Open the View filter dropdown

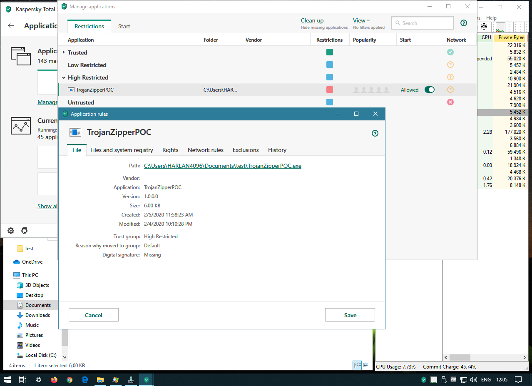(361, 20)
